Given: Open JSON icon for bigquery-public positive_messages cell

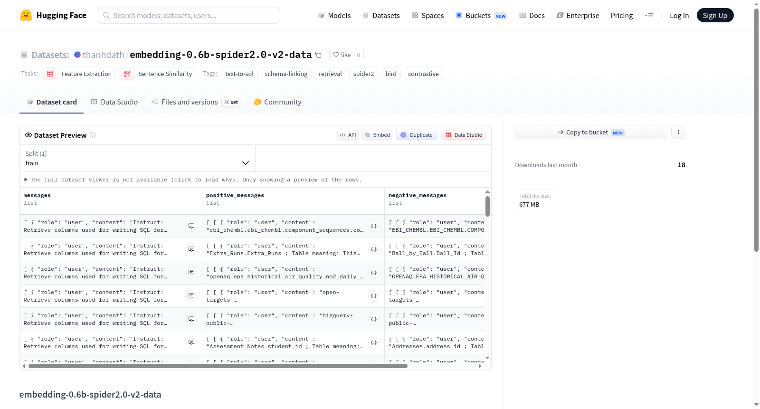Looking at the screenshot, I should (x=374, y=319).
